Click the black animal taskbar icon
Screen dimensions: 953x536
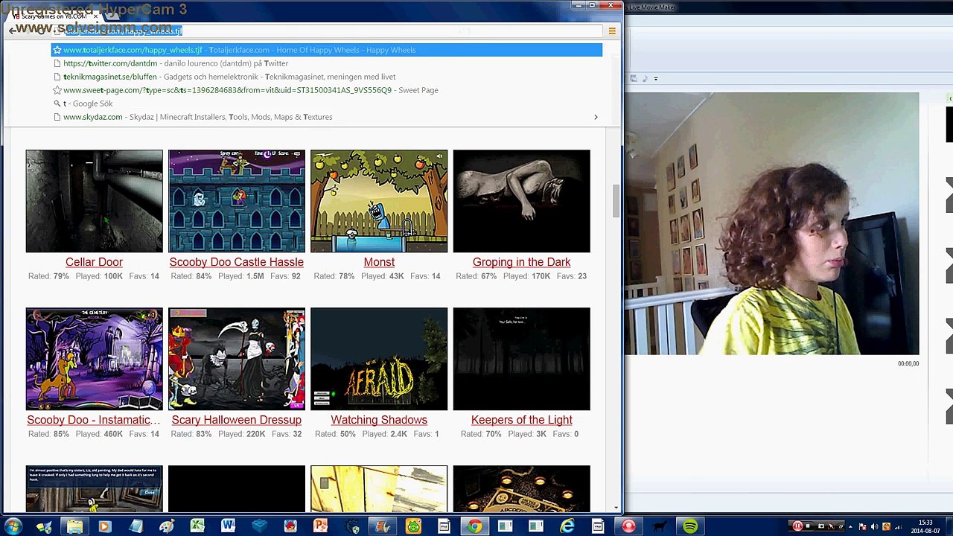tap(659, 527)
